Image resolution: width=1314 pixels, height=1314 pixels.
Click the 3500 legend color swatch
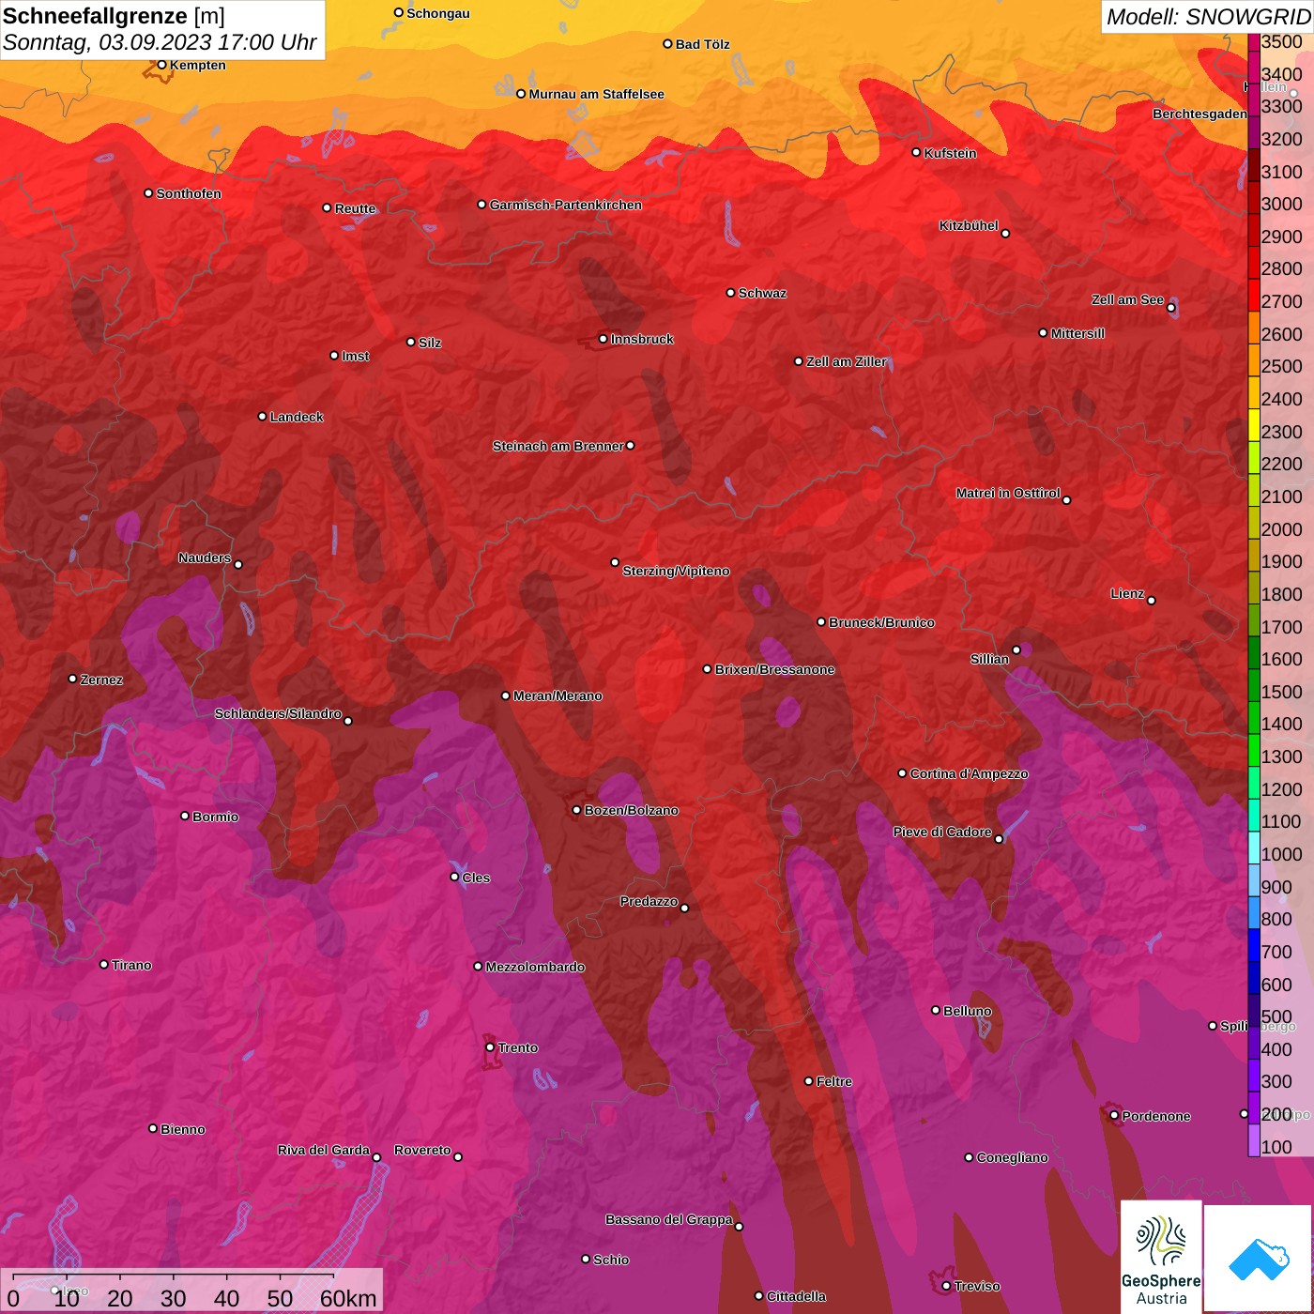coord(1254,41)
